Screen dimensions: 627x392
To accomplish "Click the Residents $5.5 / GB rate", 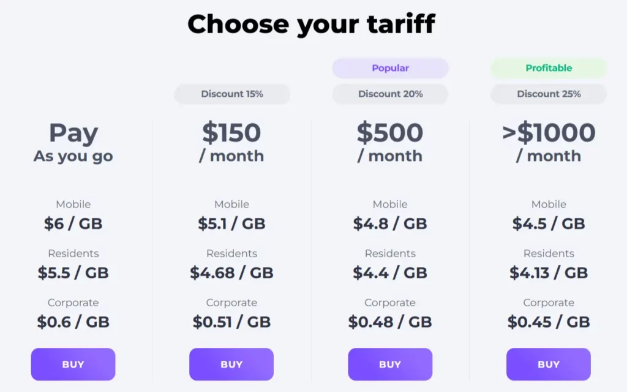I will click(73, 273).
